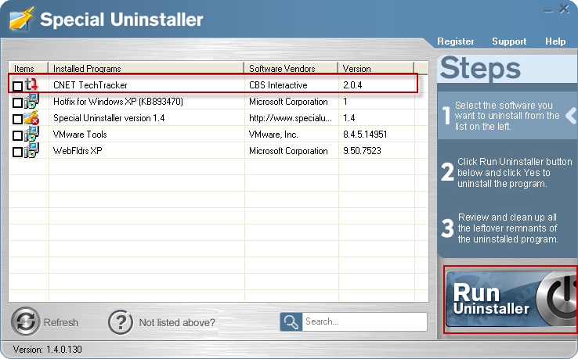578x359 pixels.
Task: Check the Special Uninstaller version 1.4 box
Action: coord(17,120)
